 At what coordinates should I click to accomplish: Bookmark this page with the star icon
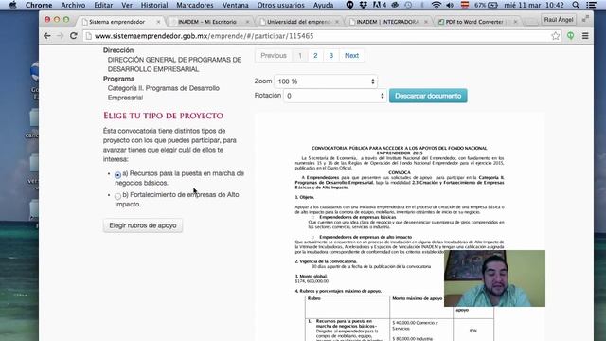pyautogui.click(x=556, y=36)
